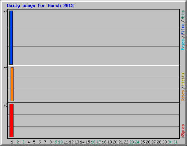Click day 10 on the x-axis
Screen dimensions: 187x146
point(60,142)
